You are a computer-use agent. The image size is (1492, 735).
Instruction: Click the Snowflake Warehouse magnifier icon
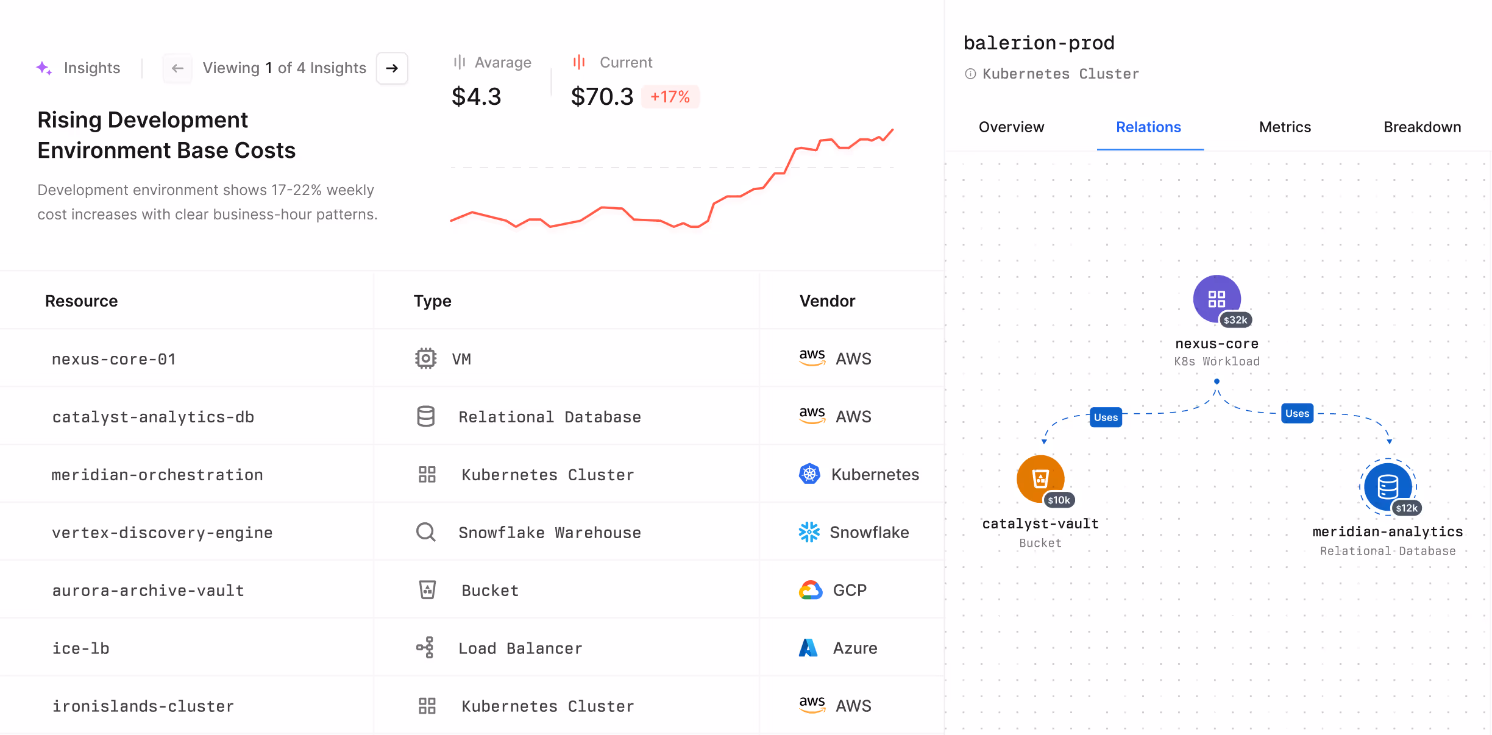click(x=426, y=532)
